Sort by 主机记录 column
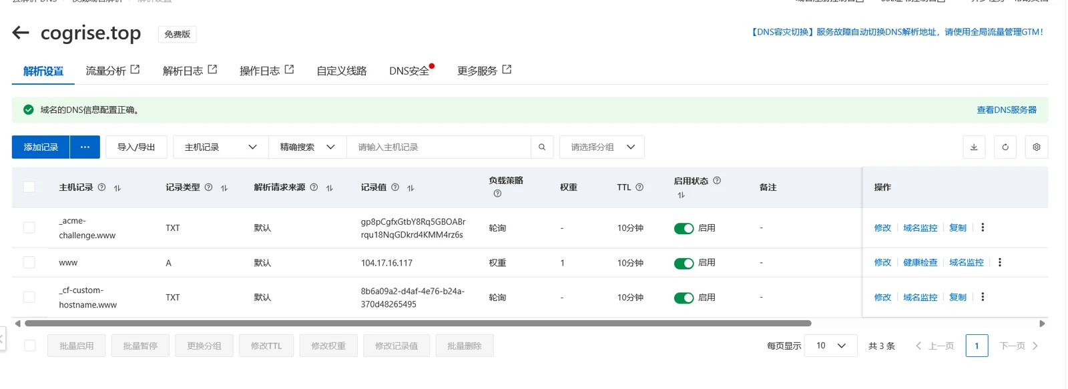The width and height of the screenshot is (1068, 389). [x=117, y=188]
